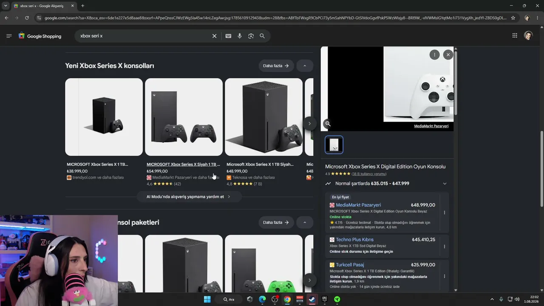Close the 'xbox seri x' browser tab
The width and height of the screenshot is (544, 306).
point(72,6)
